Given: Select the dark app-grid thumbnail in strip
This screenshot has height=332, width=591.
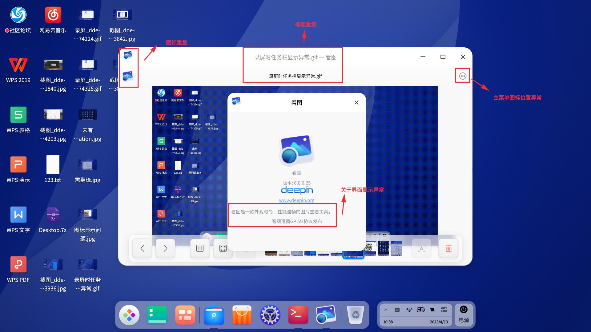Looking at the screenshot, I should 383,248.
